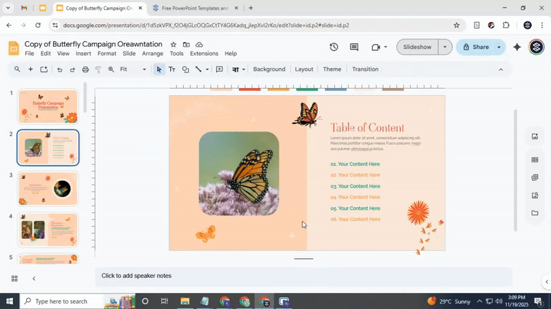Click the Transition button
The height and width of the screenshot is (309, 551).
pyautogui.click(x=365, y=70)
